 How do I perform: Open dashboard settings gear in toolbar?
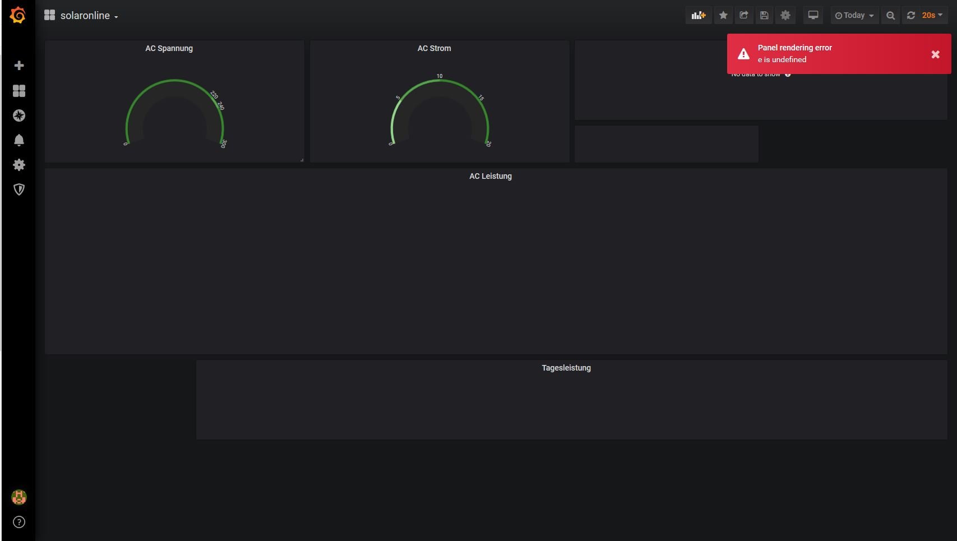click(x=785, y=16)
